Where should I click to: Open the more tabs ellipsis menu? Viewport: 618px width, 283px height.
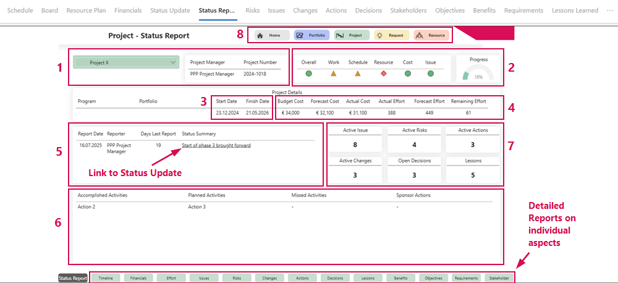tap(611, 11)
